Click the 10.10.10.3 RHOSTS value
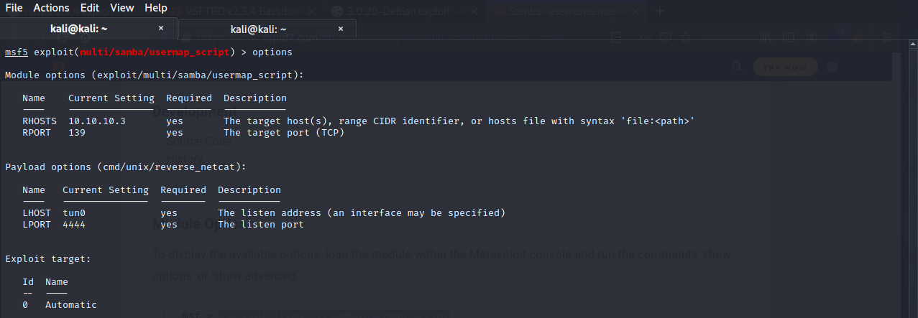Screen dimensions: 918x318 [x=97, y=121]
